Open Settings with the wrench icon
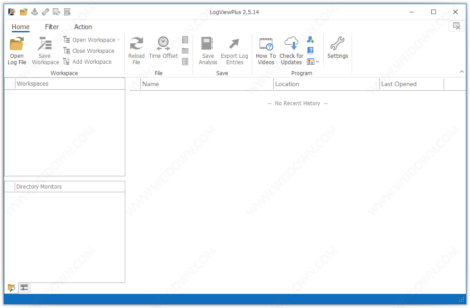This screenshot has height=308, width=470. point(337,48)
